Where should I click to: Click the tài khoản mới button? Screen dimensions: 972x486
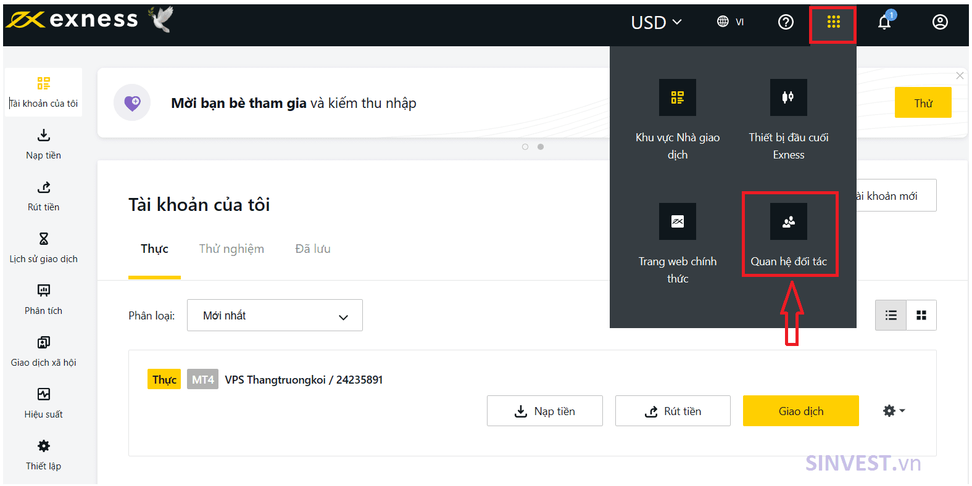click(x=895, y=196)
